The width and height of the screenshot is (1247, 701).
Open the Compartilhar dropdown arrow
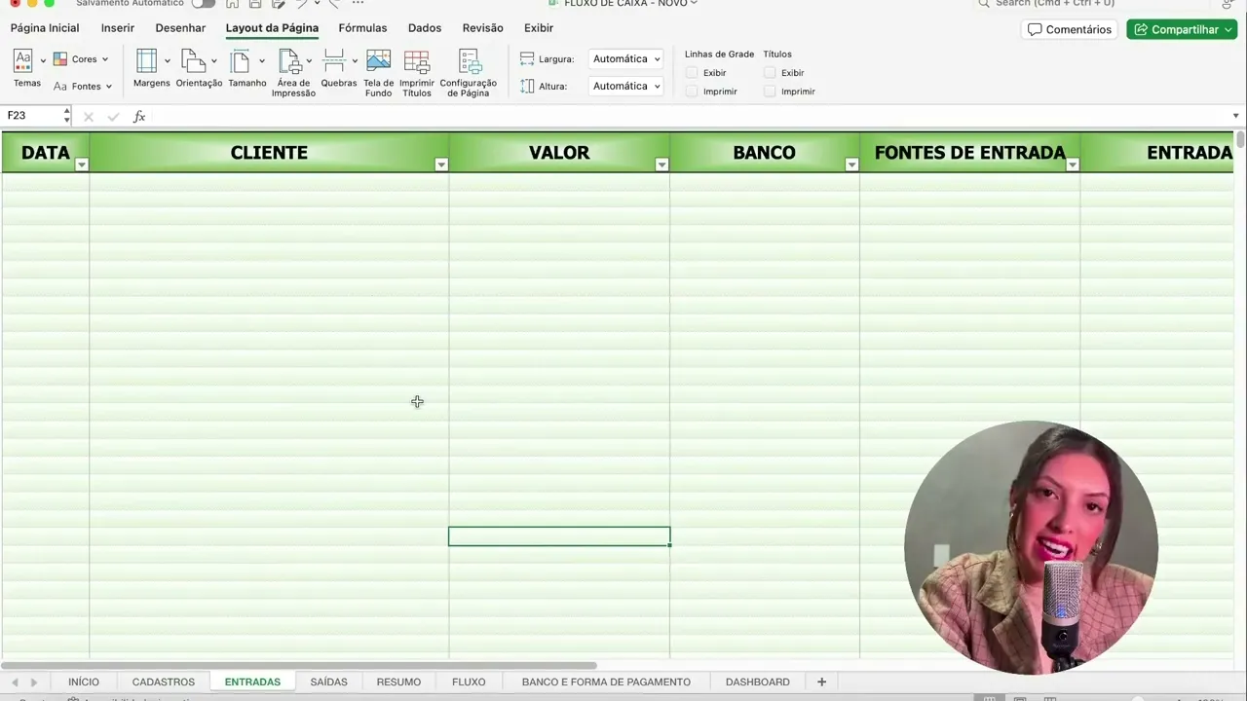click(x=1228, y=30)
